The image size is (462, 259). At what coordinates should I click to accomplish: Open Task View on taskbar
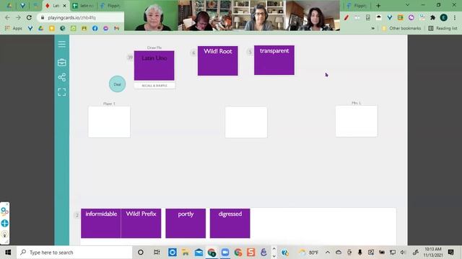pyautogui.click(x=157, y=253)
